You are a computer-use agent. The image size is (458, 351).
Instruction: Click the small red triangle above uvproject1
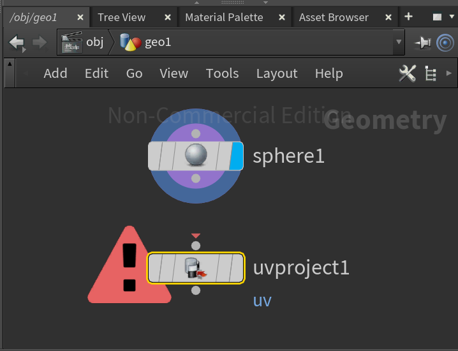(x=196, y=235)
